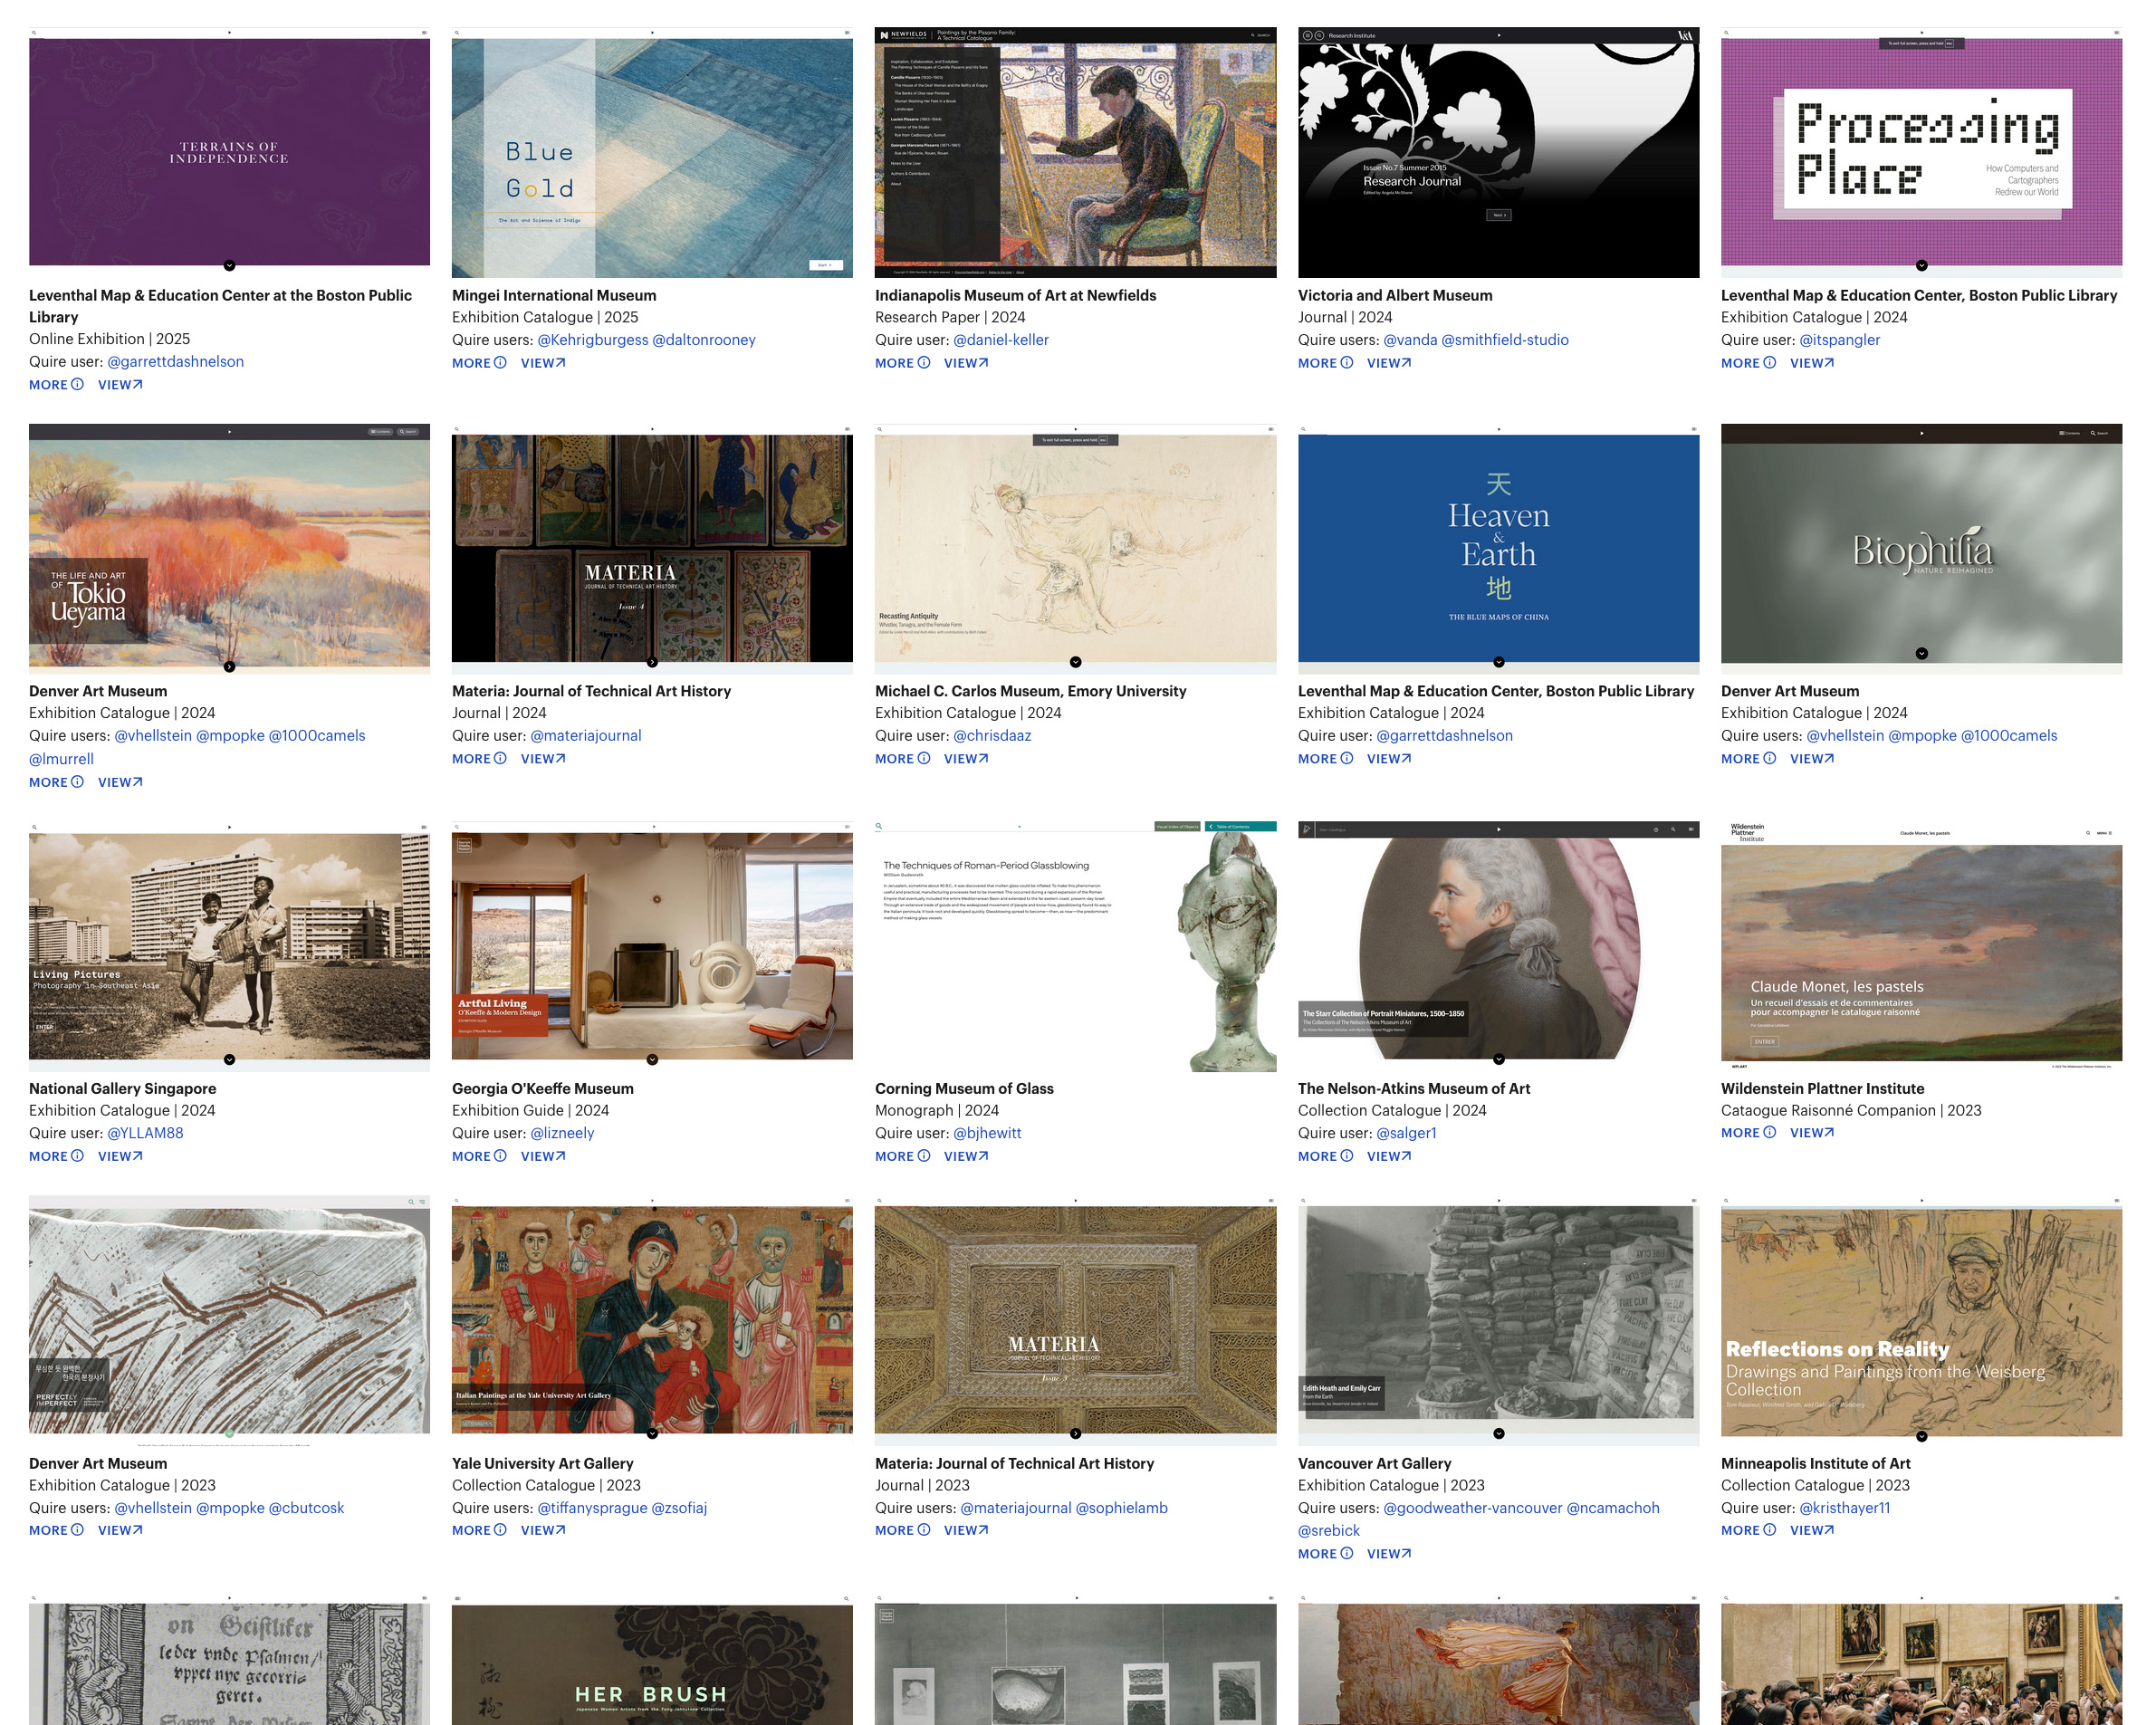
Task: Open the Edith Heath and Emily Carr thumbnail
Action: tap(1498, 1320)
